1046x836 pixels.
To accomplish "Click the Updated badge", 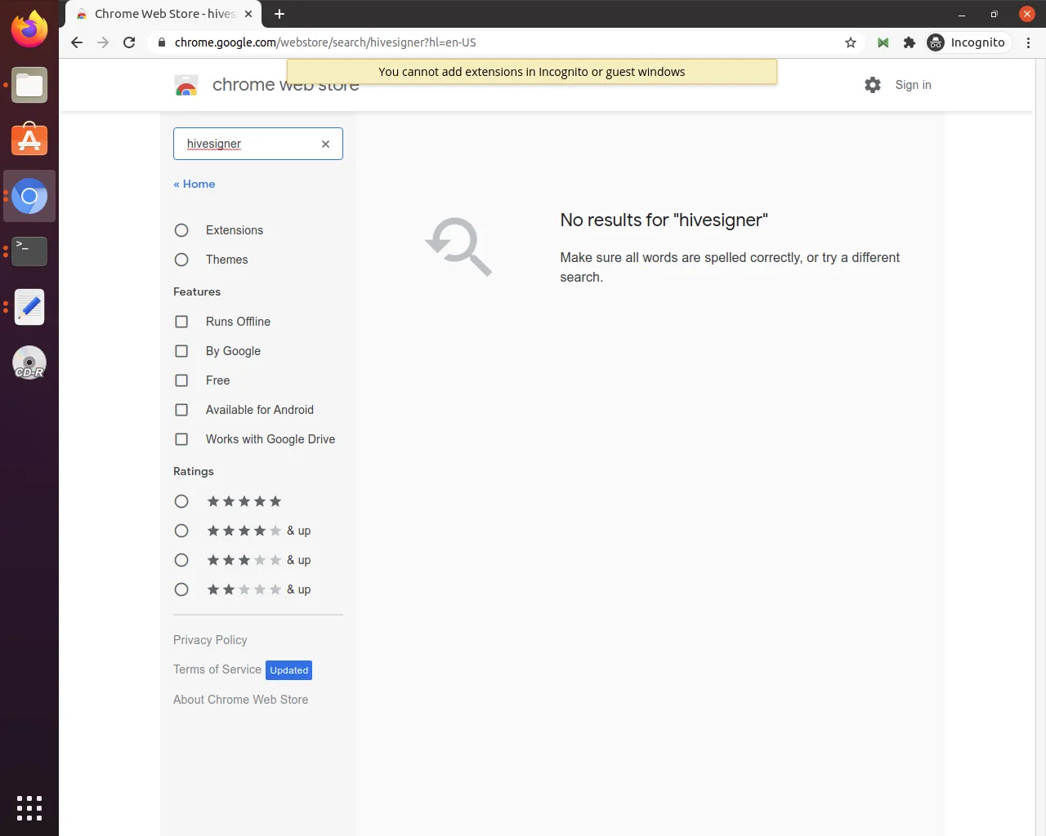I will click(x=289, y=670).
